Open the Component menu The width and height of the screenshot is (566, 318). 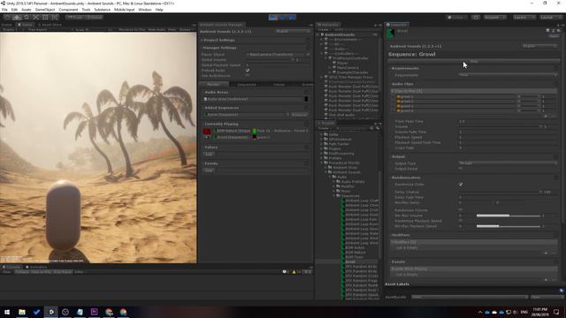[68, 10]
